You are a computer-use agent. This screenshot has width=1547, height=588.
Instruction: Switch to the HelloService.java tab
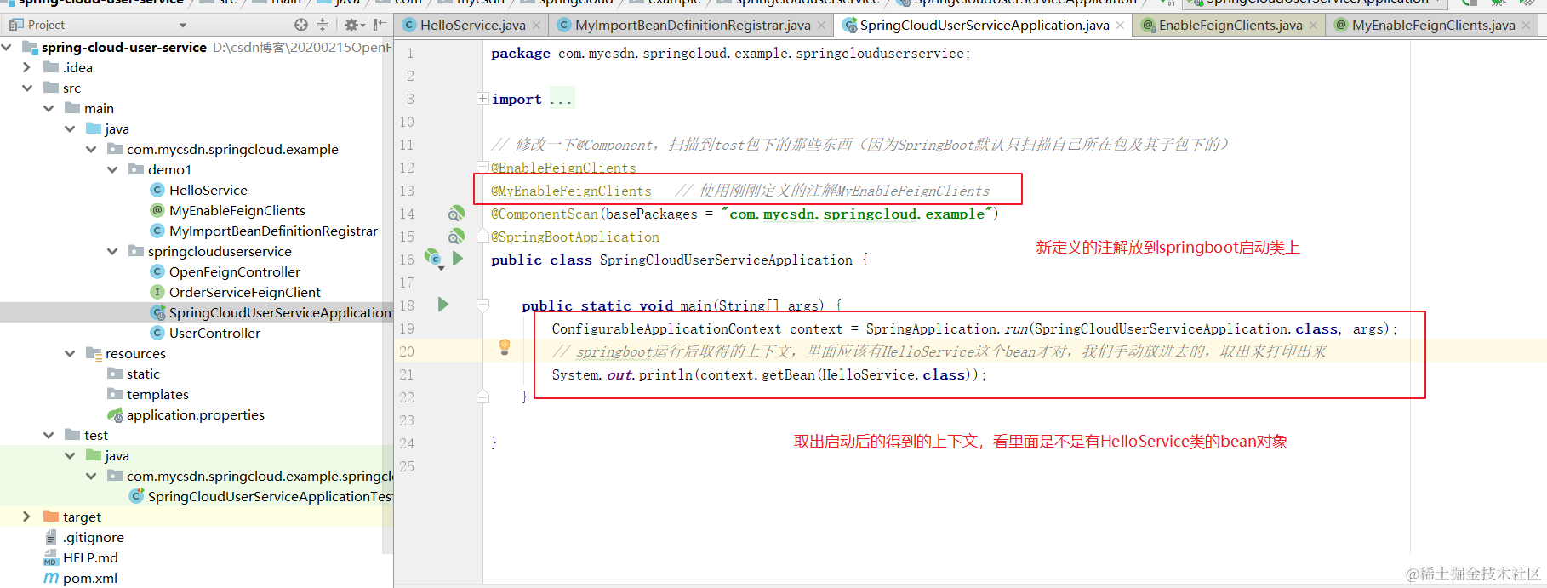[x=472, y=26]
